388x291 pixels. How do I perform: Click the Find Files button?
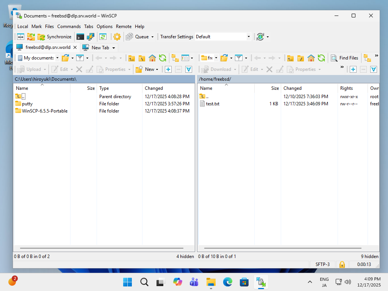click(x=344, y=58)
